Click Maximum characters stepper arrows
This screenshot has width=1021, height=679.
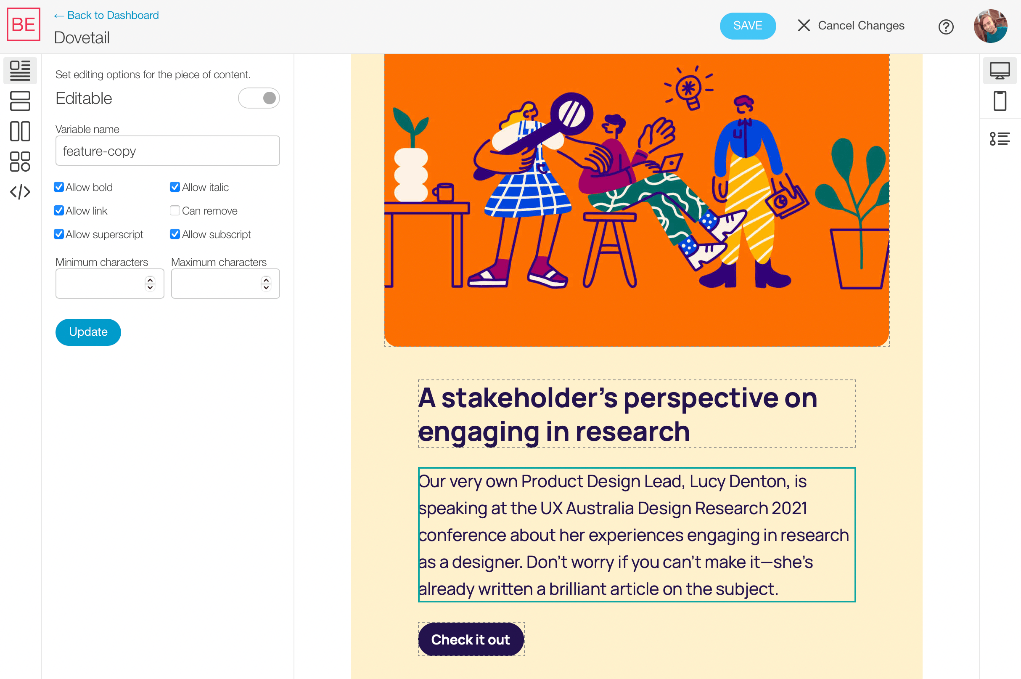coord(266,284)
